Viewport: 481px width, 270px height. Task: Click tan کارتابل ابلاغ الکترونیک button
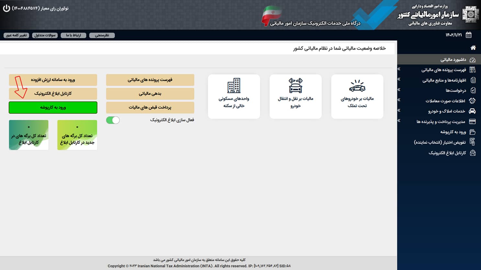click(53, 94)
